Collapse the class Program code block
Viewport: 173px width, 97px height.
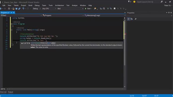(x=12, y=24)
